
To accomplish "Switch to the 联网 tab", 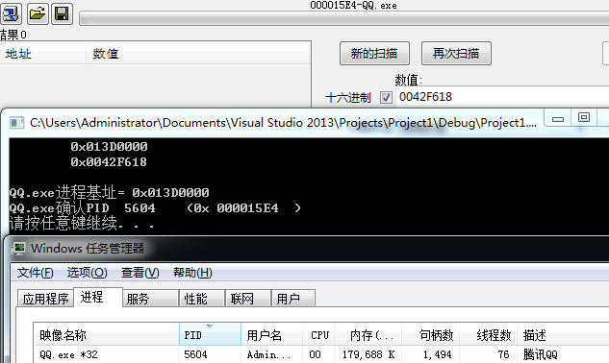I will pyautogui.click(x=248, y=299).
